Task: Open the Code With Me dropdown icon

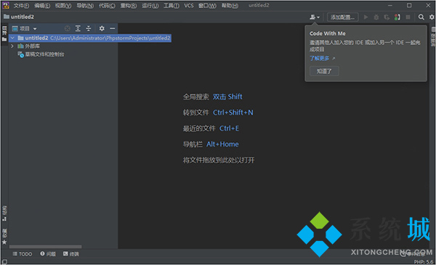Action: [315, 17]
